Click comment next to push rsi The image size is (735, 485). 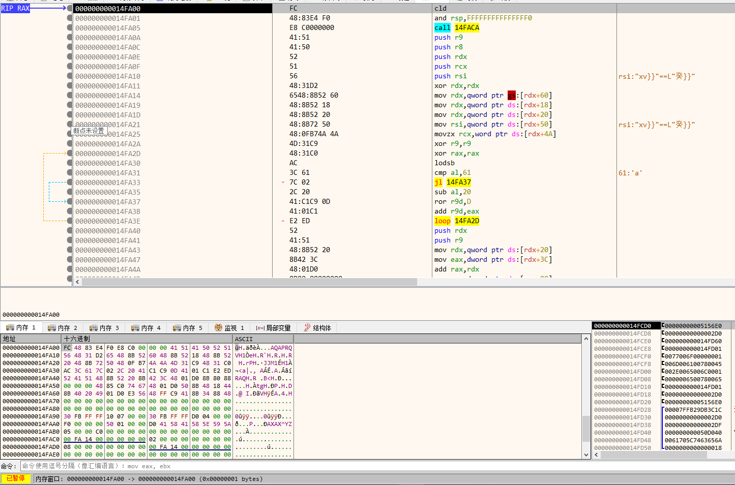pyautogui.click(x=657, y=77)
